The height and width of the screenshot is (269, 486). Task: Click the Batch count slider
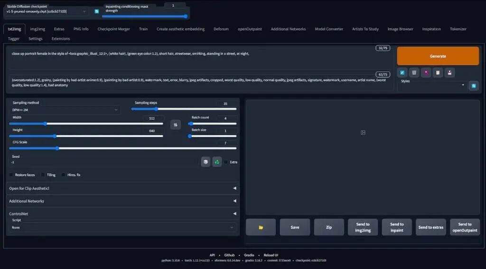(212, 124)
